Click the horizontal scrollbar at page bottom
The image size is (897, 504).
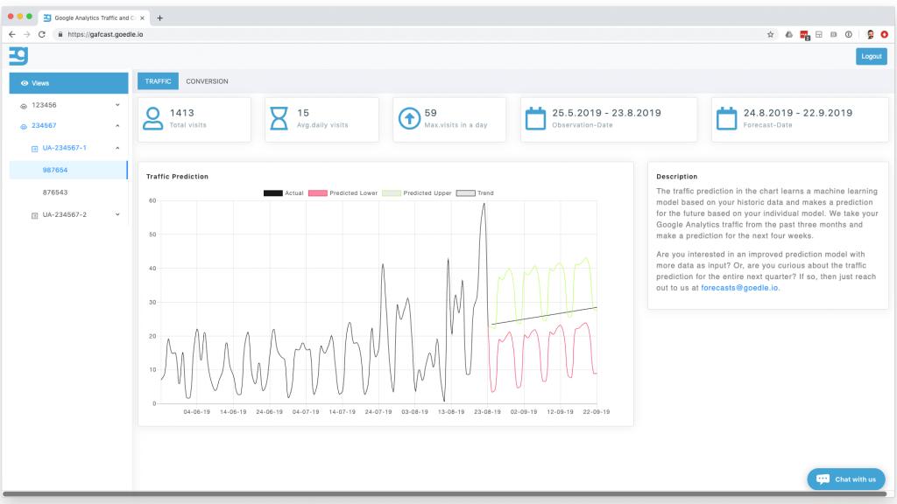(446, 493)
